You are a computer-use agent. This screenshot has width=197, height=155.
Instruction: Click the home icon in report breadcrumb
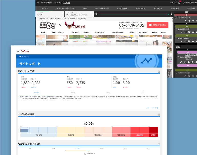tap(20, 56)
